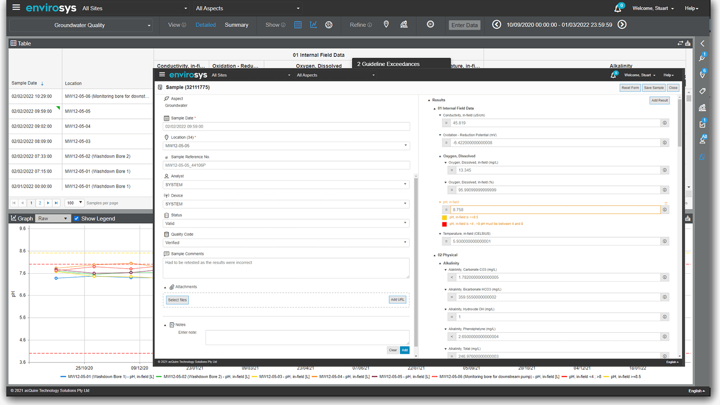Viewport: 720px width, 405px height.
Task: Click the Add Result button
Action: [x=659, y=100]
